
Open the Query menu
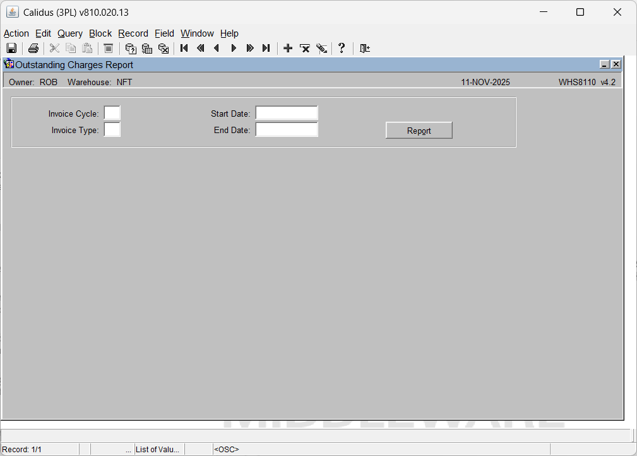70,33
